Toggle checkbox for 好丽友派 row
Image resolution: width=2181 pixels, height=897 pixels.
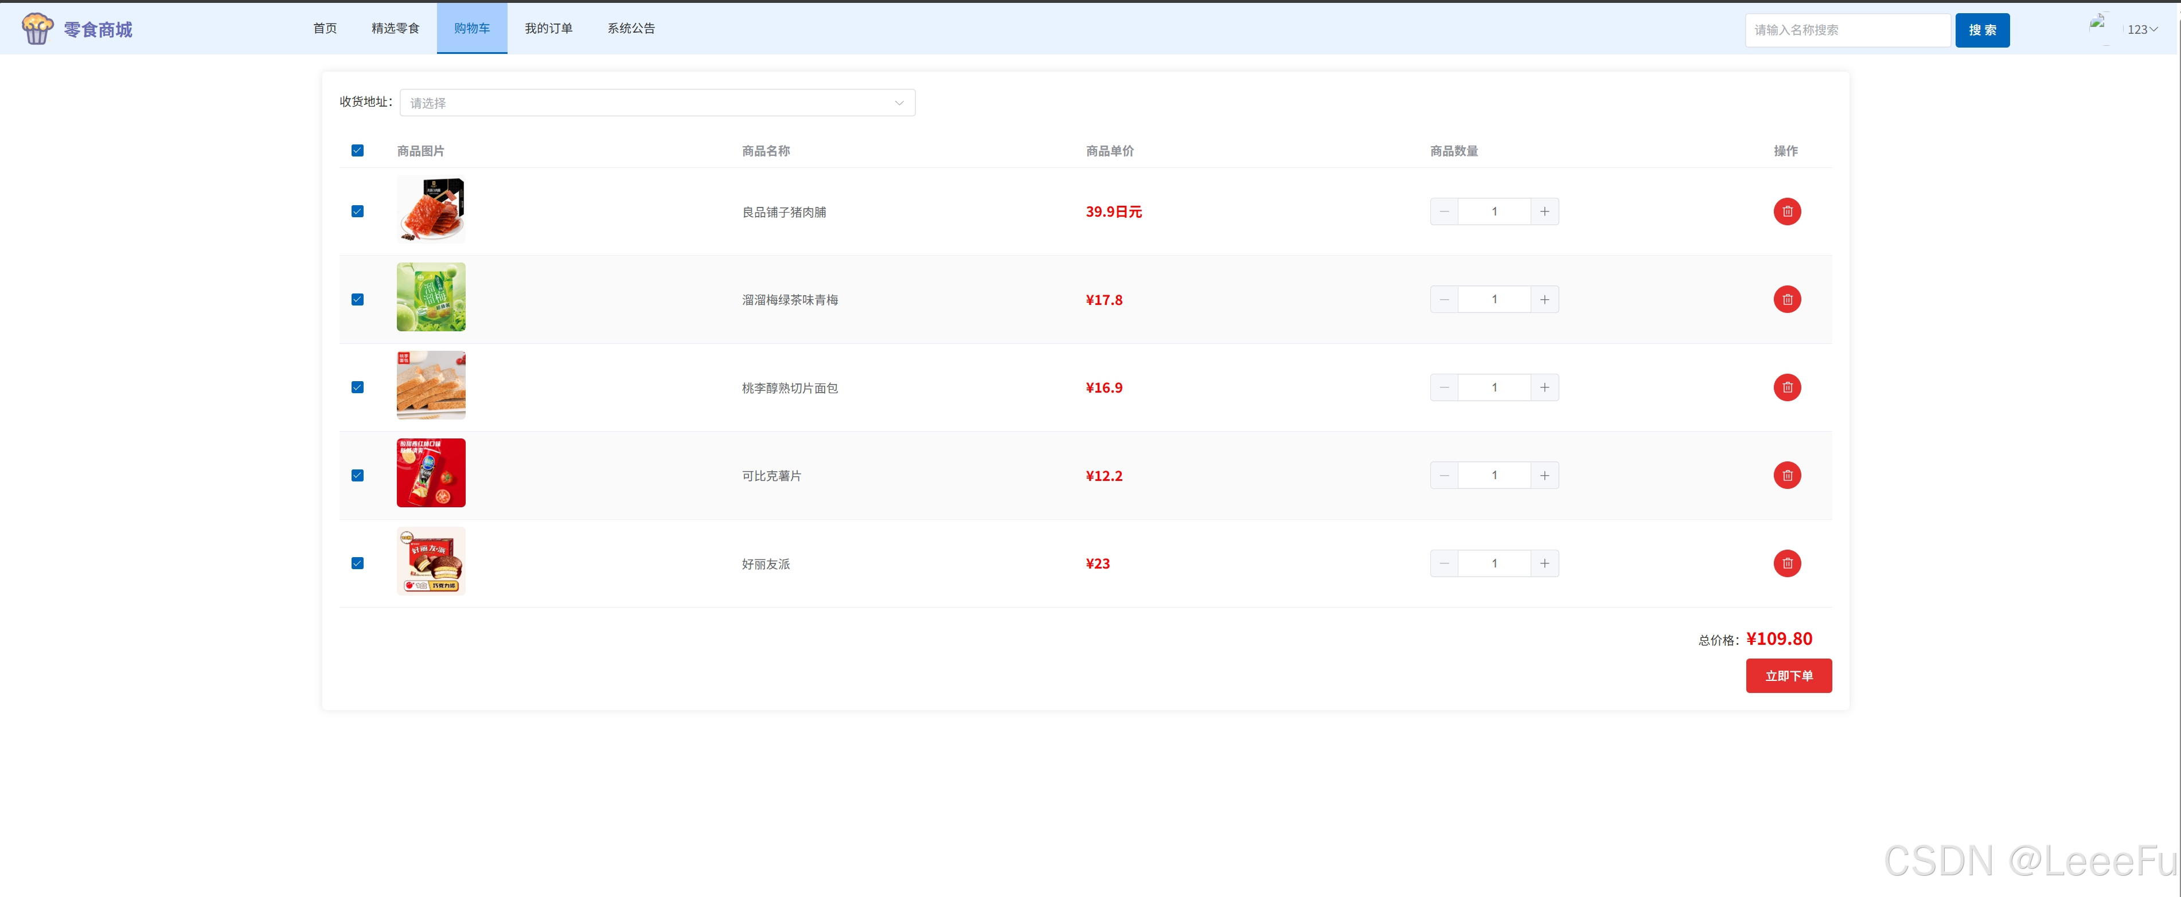point(357,563)
